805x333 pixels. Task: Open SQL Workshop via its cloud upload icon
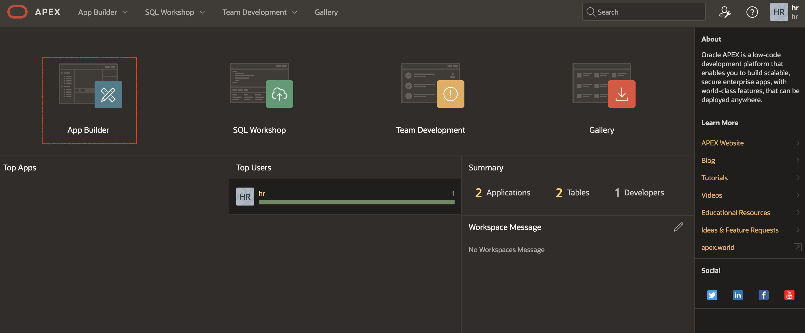(279, 94)
